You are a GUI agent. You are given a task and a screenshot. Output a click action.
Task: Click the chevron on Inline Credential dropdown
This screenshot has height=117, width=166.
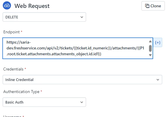click(158, 80)
